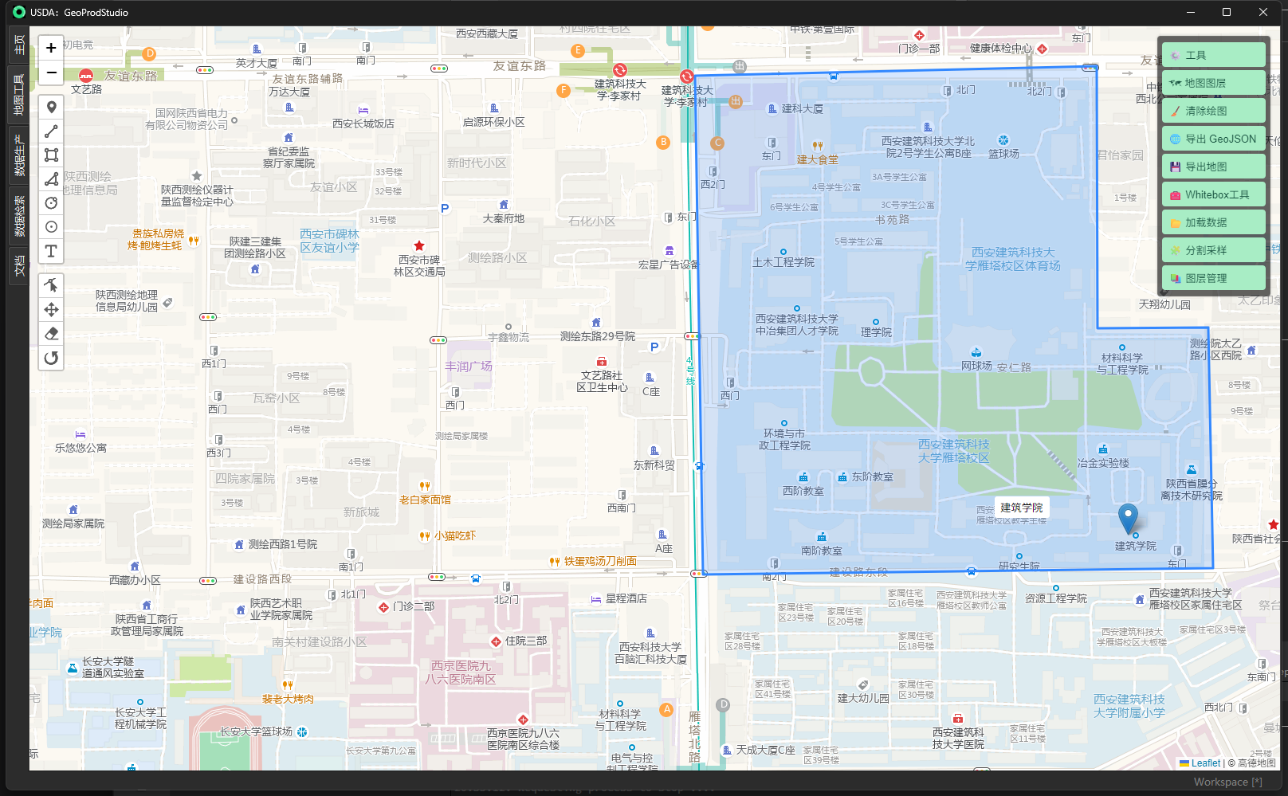Viewport: 1288px width, 796px height.
Task: Select the draw marker tool
Action: tap(51, 108)
